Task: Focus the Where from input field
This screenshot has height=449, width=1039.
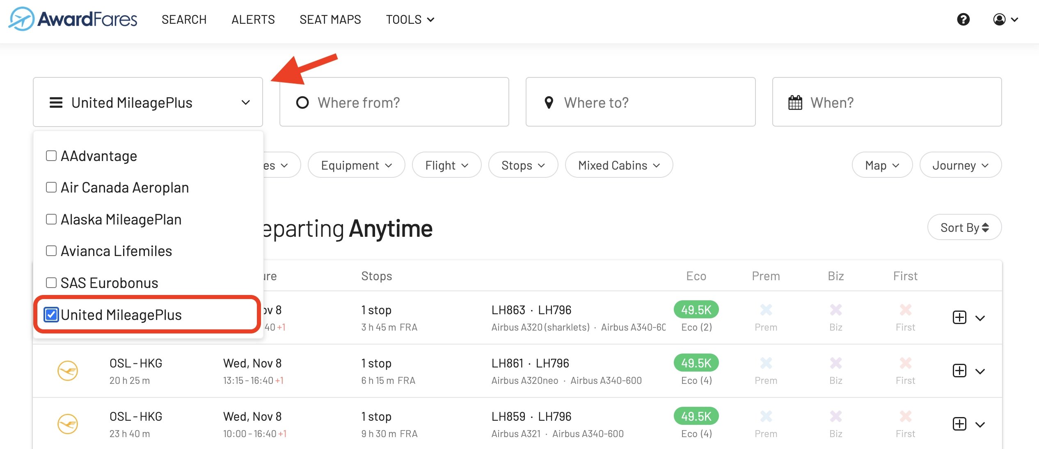Action: pos(394,102)
